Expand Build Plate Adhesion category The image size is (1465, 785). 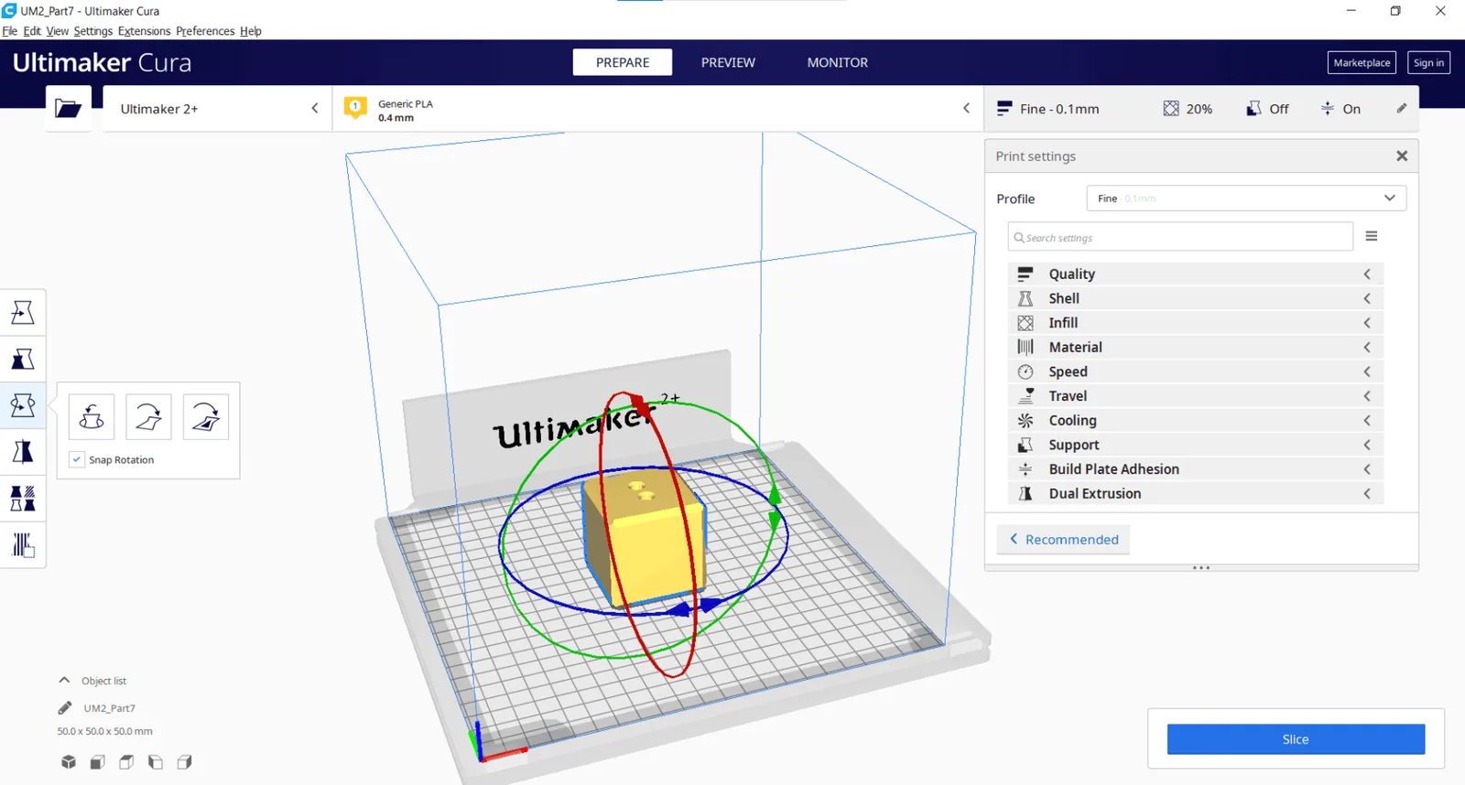pos(1196,469)
